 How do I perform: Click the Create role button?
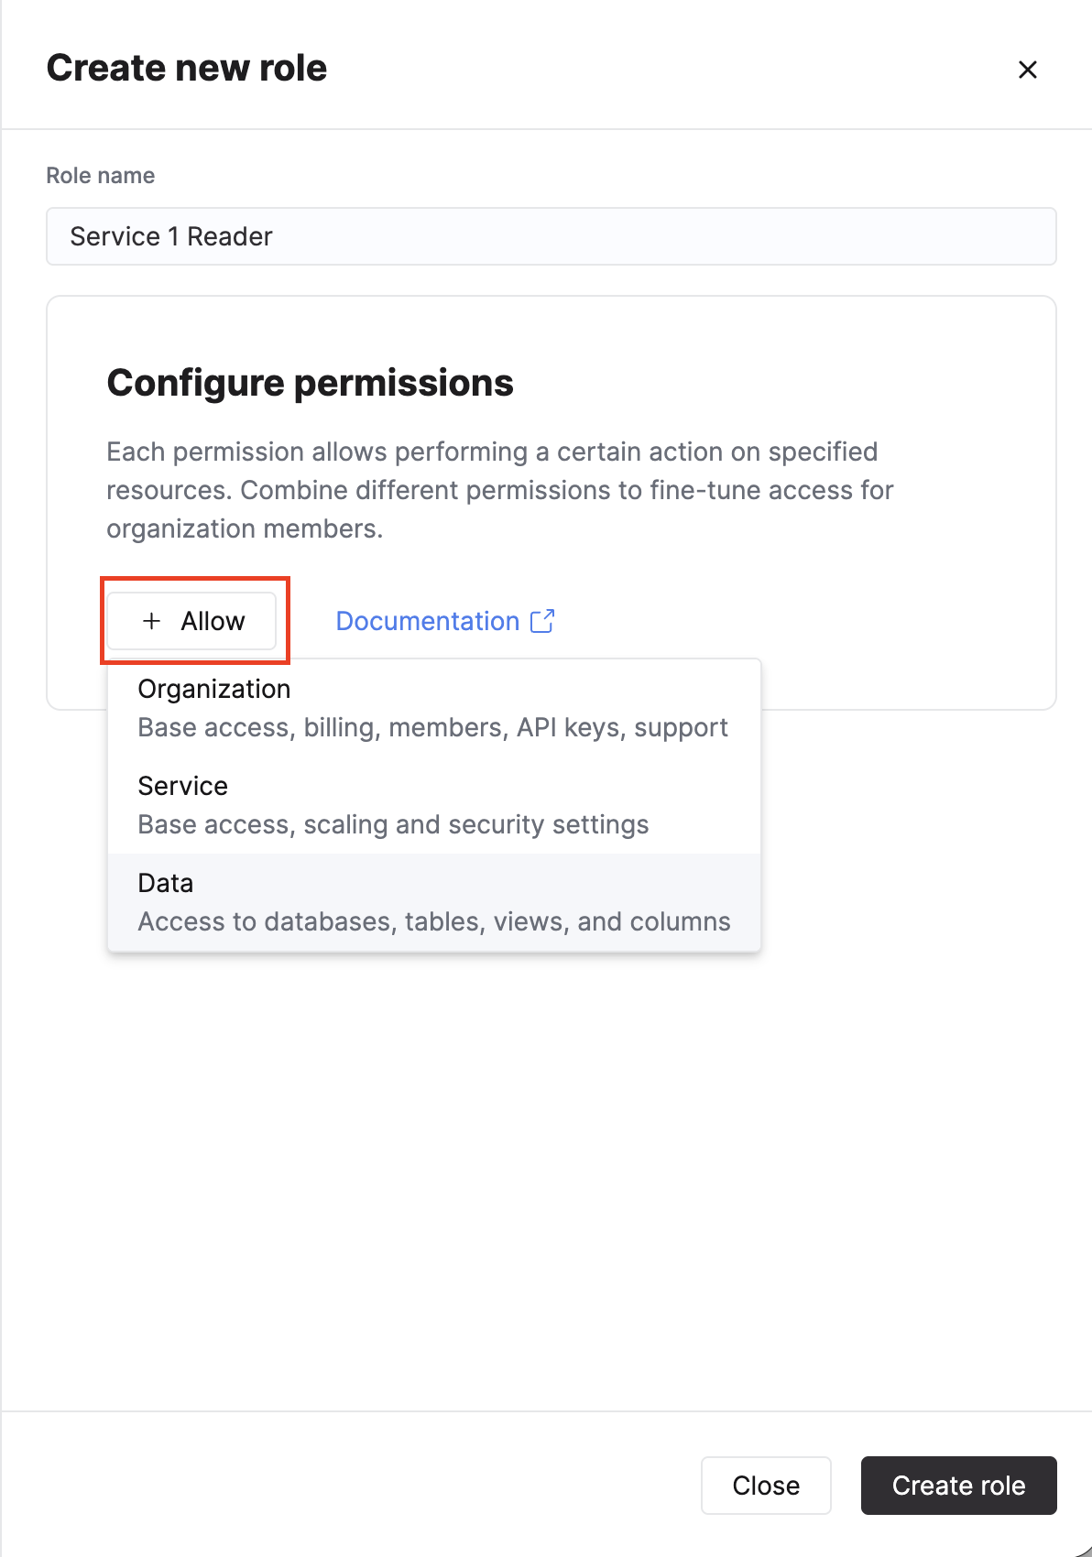click(958, 1485)
